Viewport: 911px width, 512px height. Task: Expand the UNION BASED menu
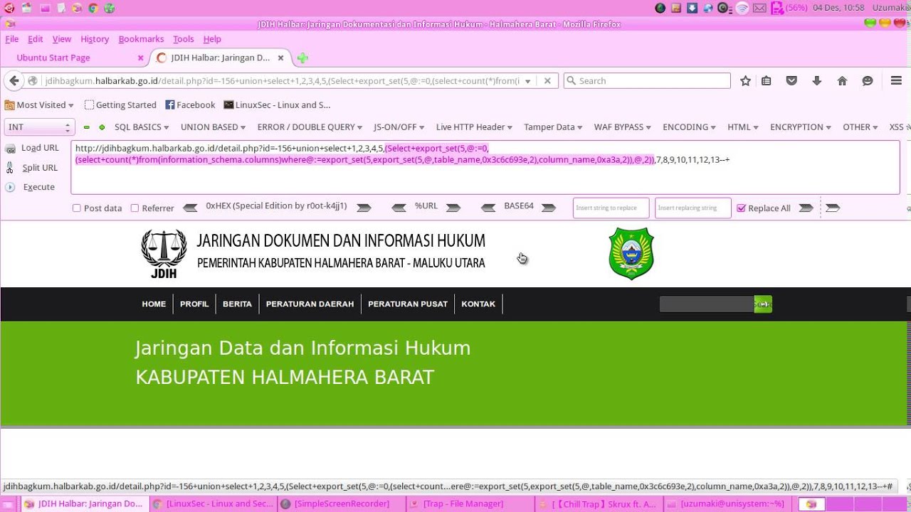pyautogui.click(x=213, y=127)
